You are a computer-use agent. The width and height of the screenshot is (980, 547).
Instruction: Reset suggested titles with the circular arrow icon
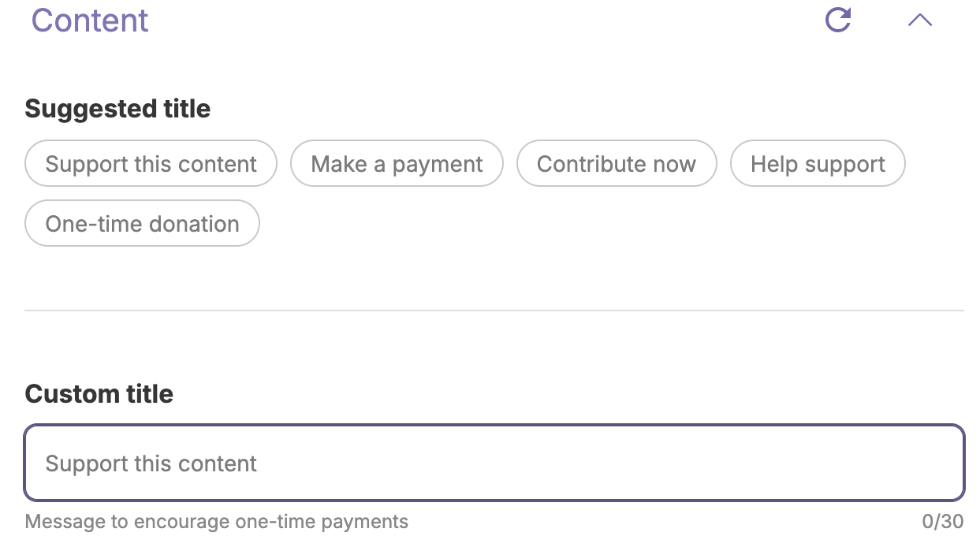[x=838, y=20]
